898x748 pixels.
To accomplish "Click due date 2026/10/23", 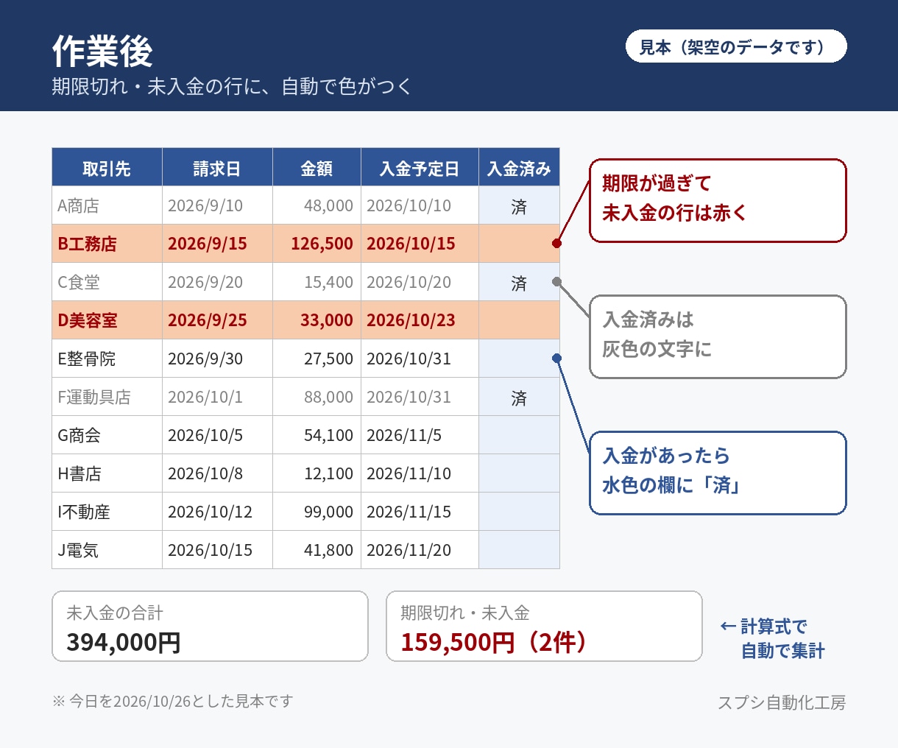I will (x=420, y=320).
